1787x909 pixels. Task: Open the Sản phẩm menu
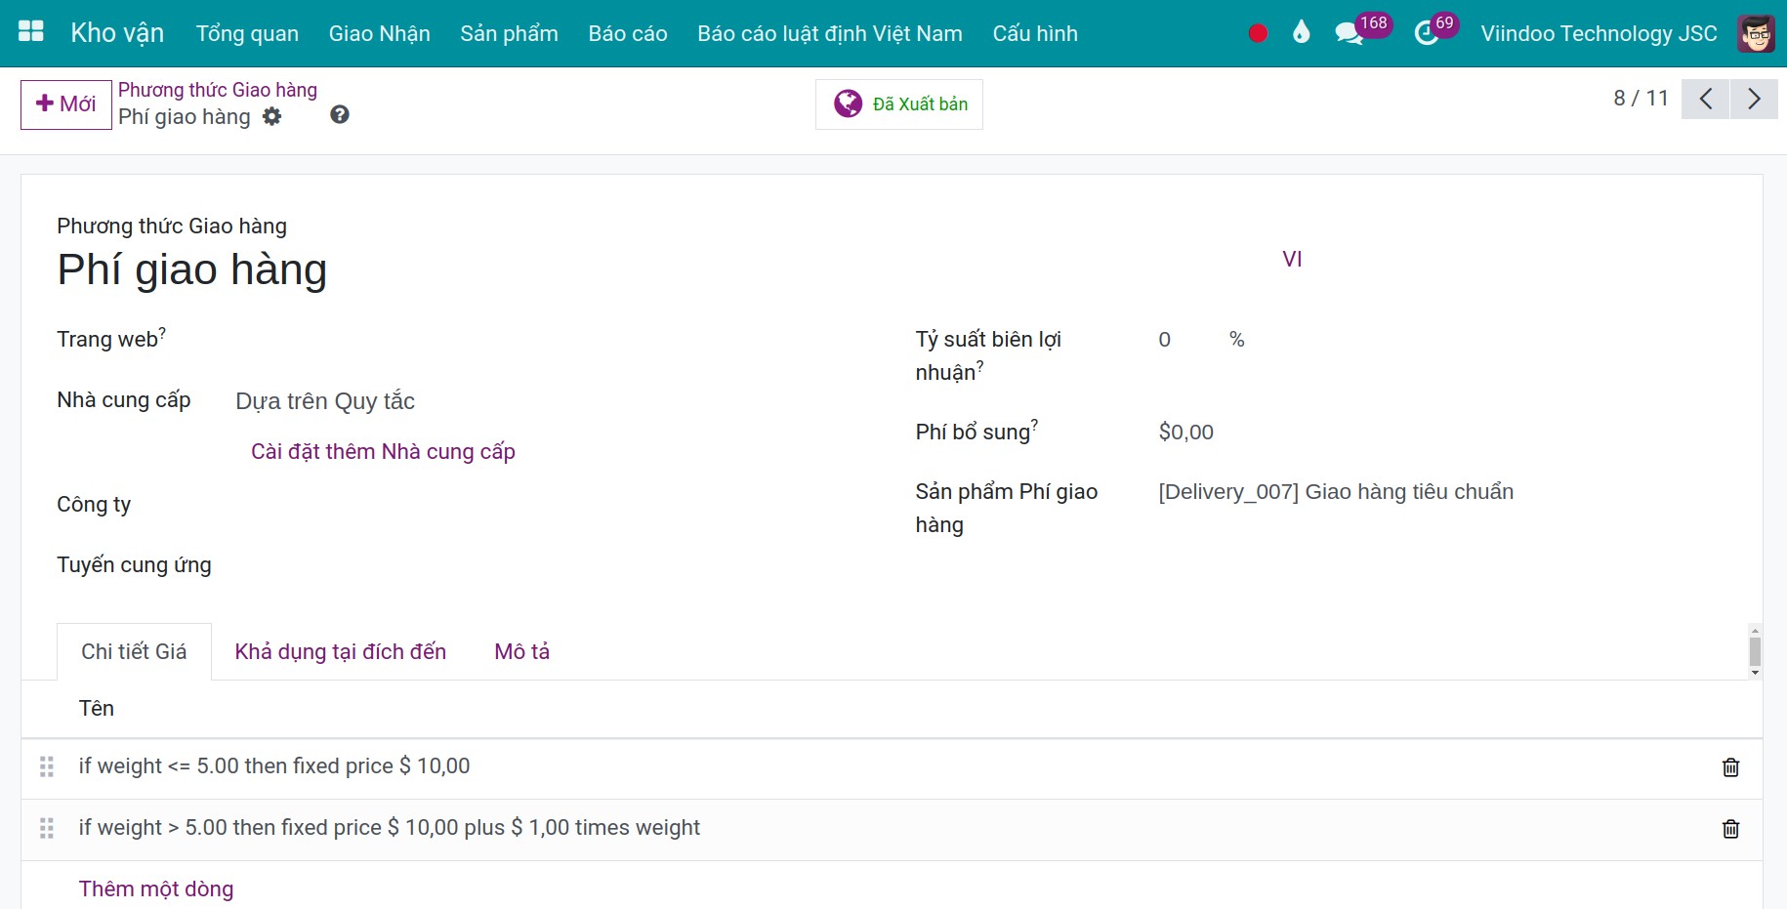coord(510,33)
